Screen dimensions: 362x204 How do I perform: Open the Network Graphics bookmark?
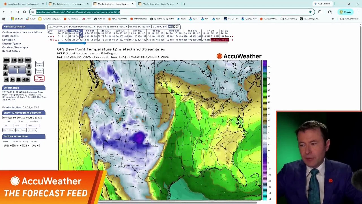(49, 19)
